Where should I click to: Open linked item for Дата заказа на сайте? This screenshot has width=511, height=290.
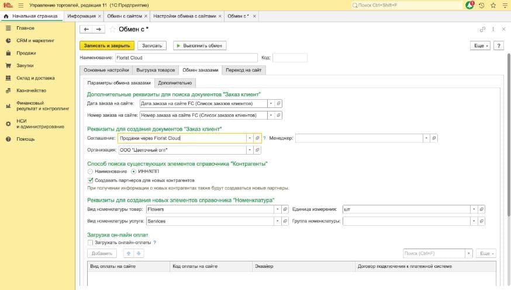278,103
